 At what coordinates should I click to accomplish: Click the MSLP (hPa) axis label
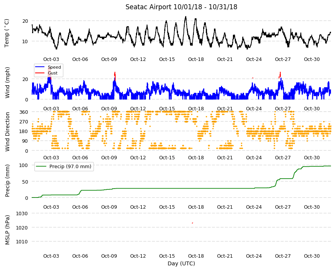point(7,229)
